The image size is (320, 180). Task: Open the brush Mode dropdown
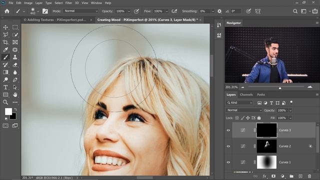point(81,11)
